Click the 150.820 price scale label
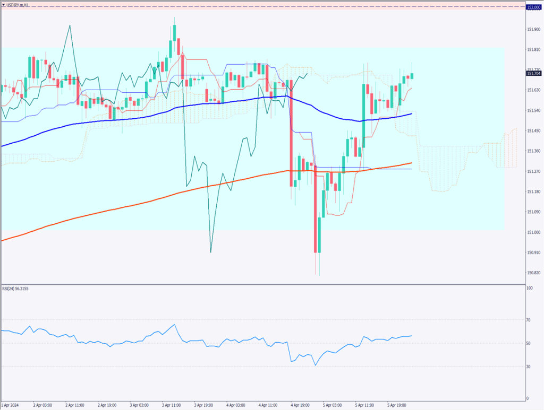The image size is (544, 410). (x=533, y=273)
